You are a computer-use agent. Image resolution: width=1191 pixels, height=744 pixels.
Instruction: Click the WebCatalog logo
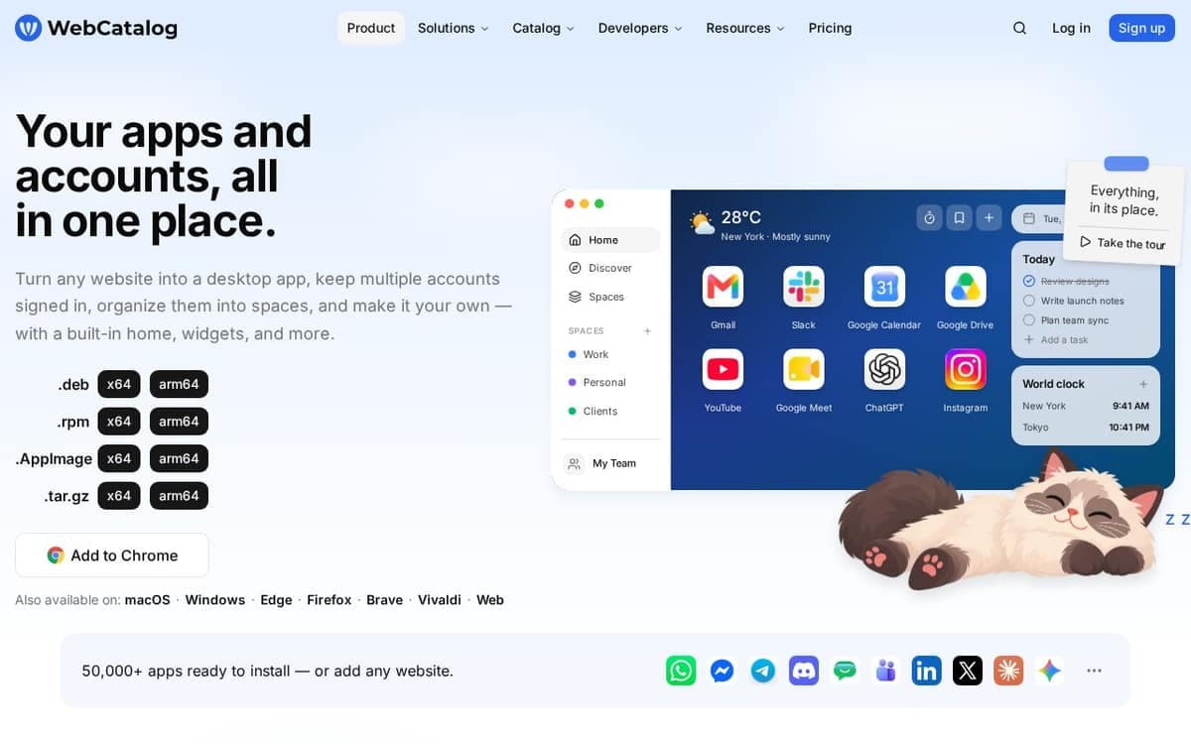click(x=96, y=28)
